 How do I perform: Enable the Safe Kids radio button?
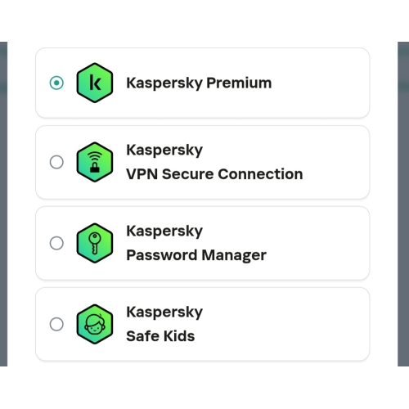pos(56,324)
